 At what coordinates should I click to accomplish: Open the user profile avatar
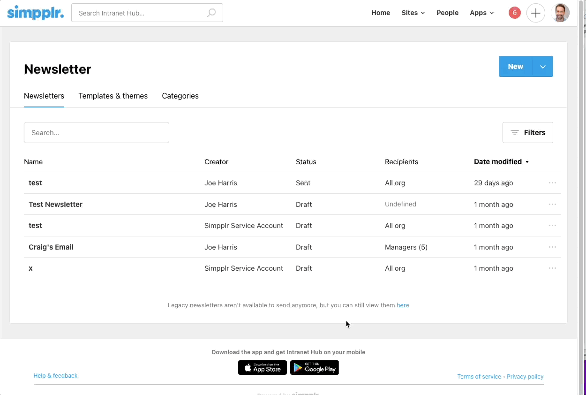pyautogui.click(x=560, y=13)
